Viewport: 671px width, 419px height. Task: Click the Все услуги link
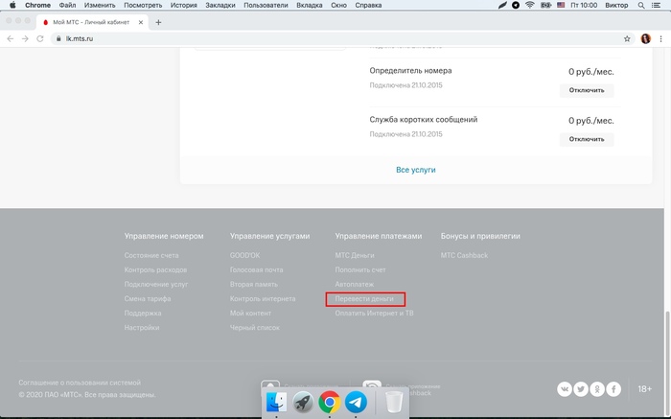click(416, 170)
